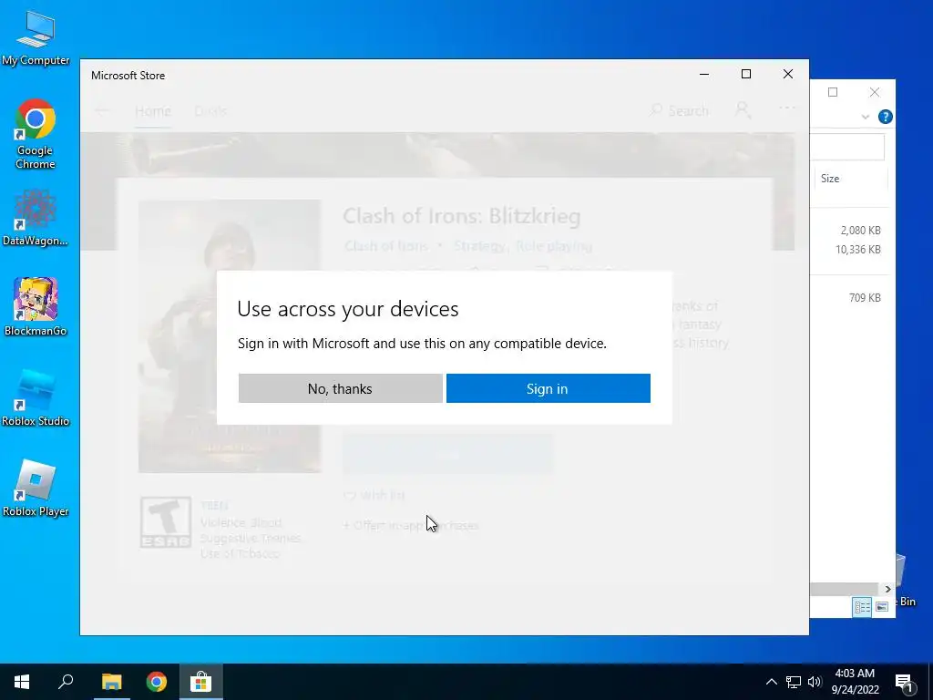933x700 pixels.
Task: Open the DataWagon desktop shortcut
Action: pos(36,218)
